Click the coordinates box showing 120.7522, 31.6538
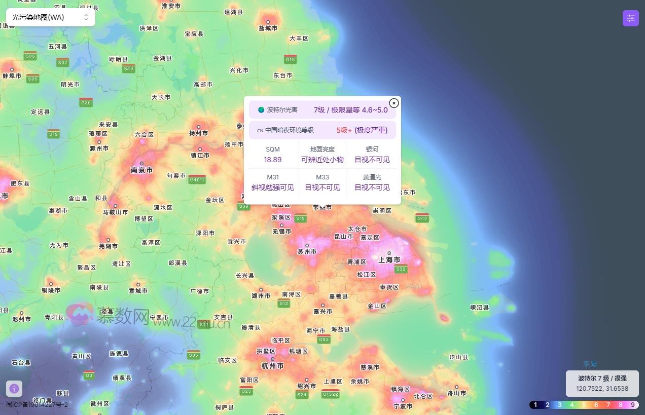The image size is (645, 415). pos(602,389)
